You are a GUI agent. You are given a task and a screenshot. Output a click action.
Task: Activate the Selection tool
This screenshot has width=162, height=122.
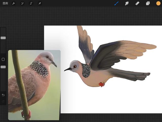31,3
